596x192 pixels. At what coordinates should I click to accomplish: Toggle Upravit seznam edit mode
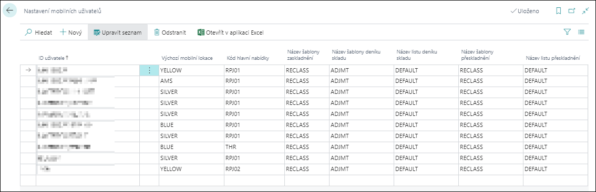117,33
